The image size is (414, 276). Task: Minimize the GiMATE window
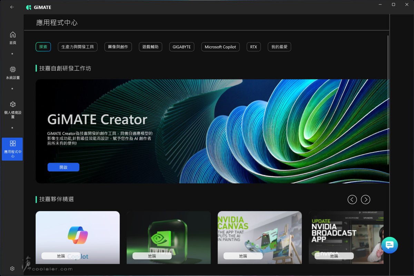pyautogui.click(x=380, y=4)
